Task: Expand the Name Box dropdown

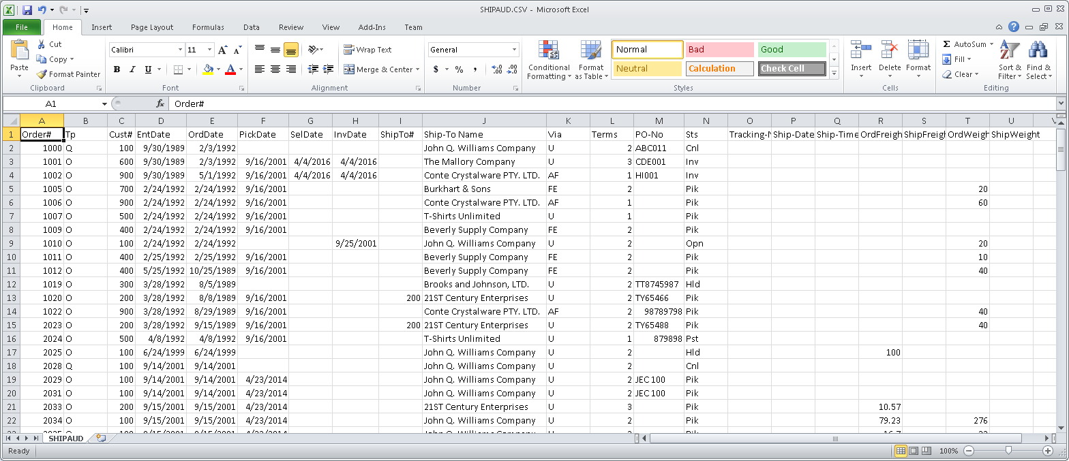Action: [x=104, y=104]
